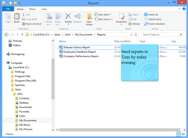Image resolution: width=188 pixels, height=138 pixels.
Task: Refresh the Reports folder view
Action: [x=136, y=34]
